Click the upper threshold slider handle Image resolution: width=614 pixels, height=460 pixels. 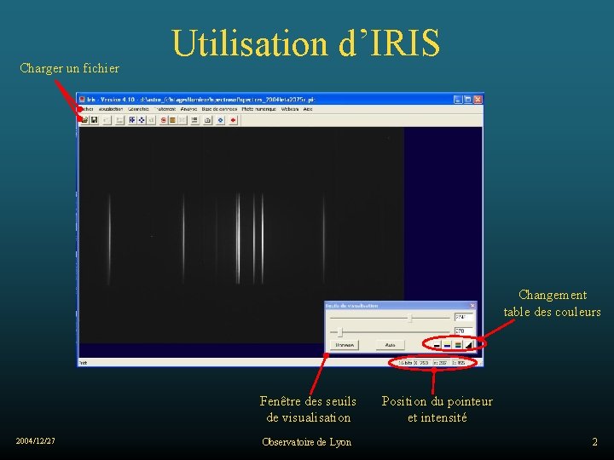410,318
